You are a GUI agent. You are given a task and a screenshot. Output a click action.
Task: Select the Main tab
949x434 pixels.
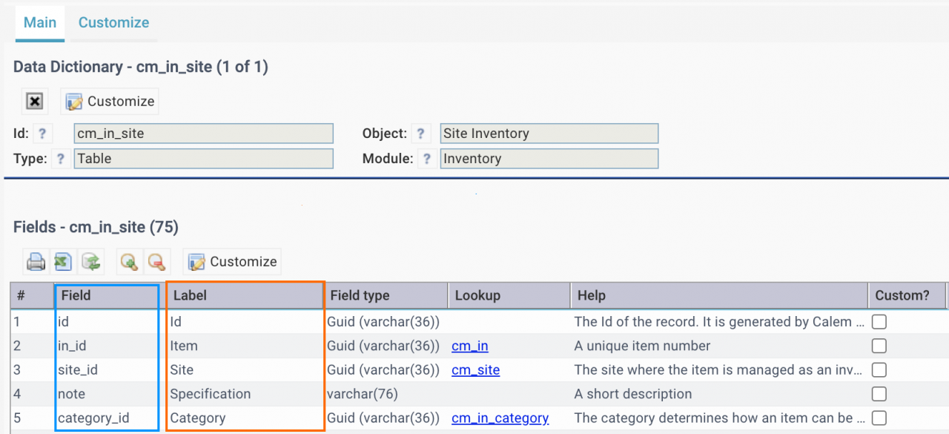[x=40, y=22]
